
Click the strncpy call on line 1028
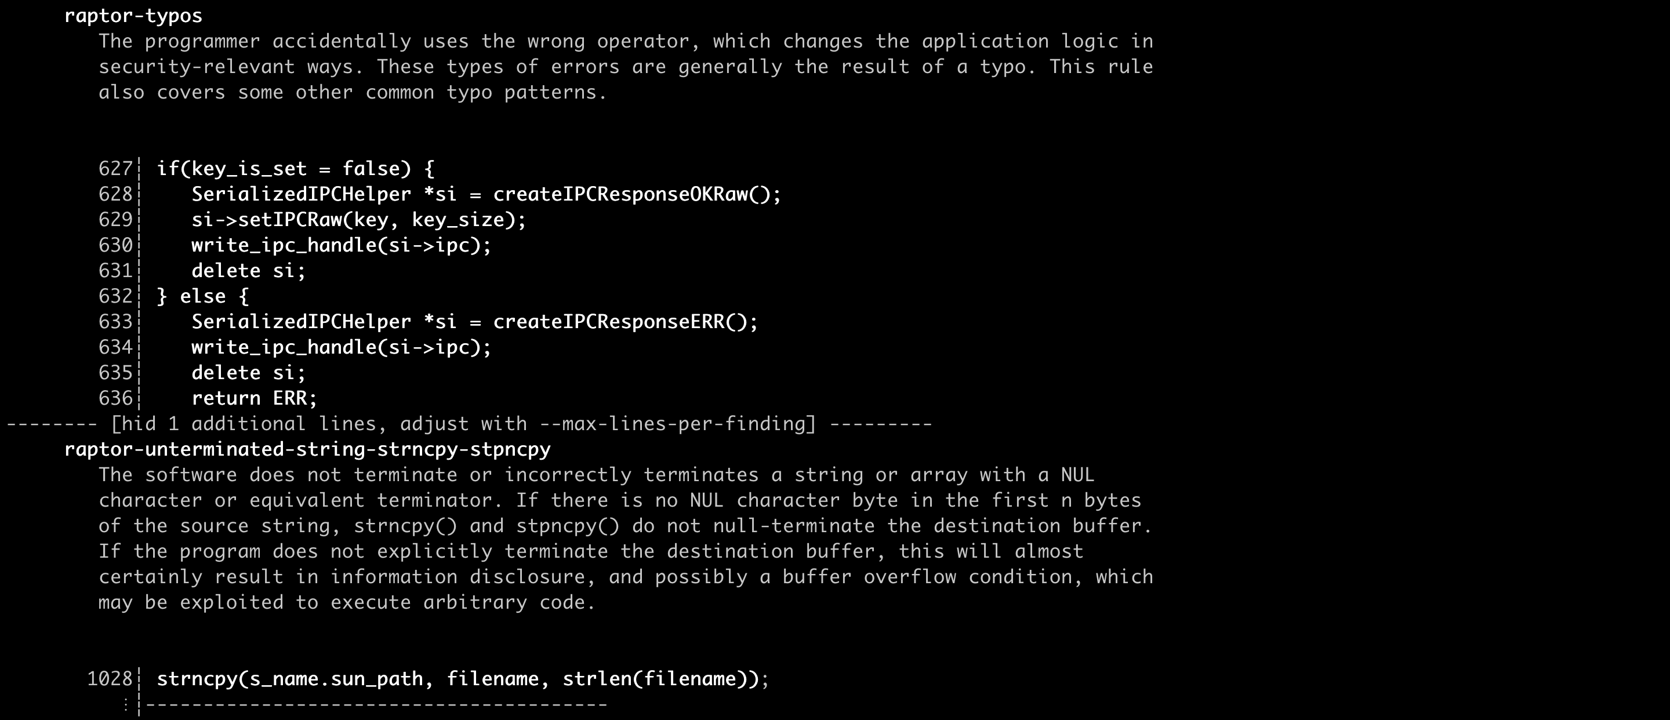[462, 678]
